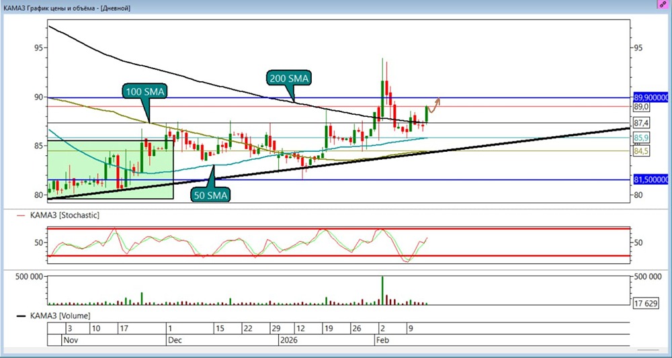This screenshot has width=672, height=358.
Task: Click the tallest green volume bar
Action: [382, 290]
